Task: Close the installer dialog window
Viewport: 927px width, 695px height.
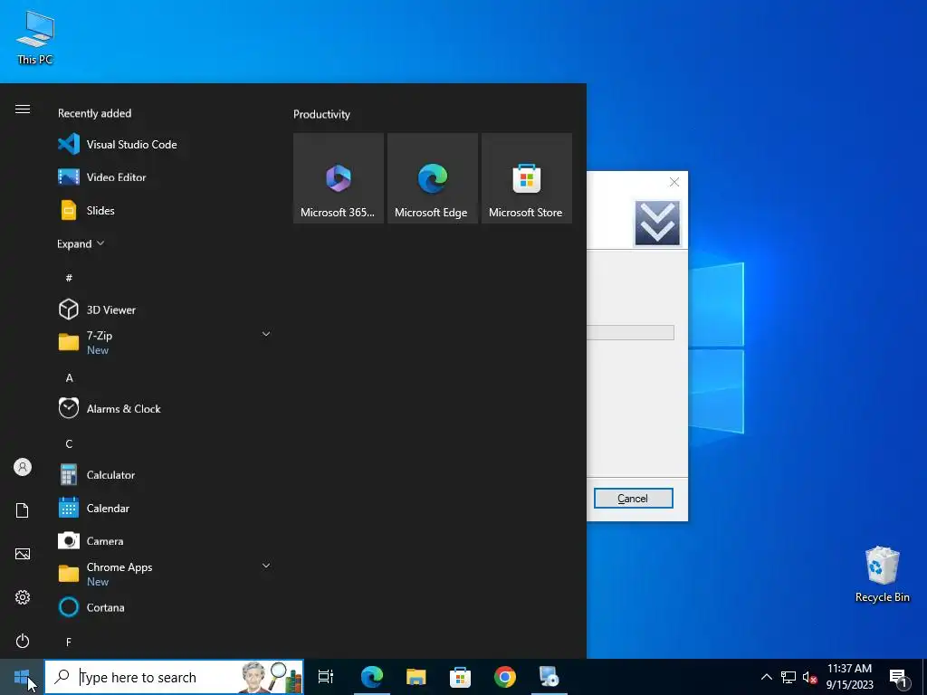Action: [674, 182]
